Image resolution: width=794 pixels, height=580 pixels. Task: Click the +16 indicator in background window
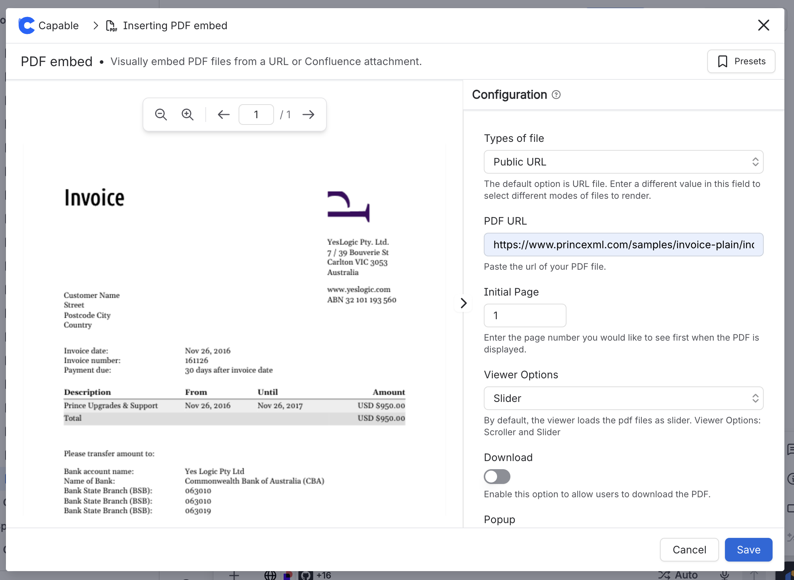(324, 575)
